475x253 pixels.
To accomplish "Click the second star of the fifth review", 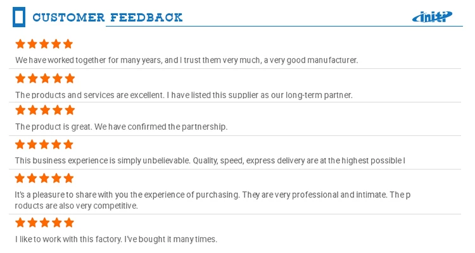I will [33, 178].
